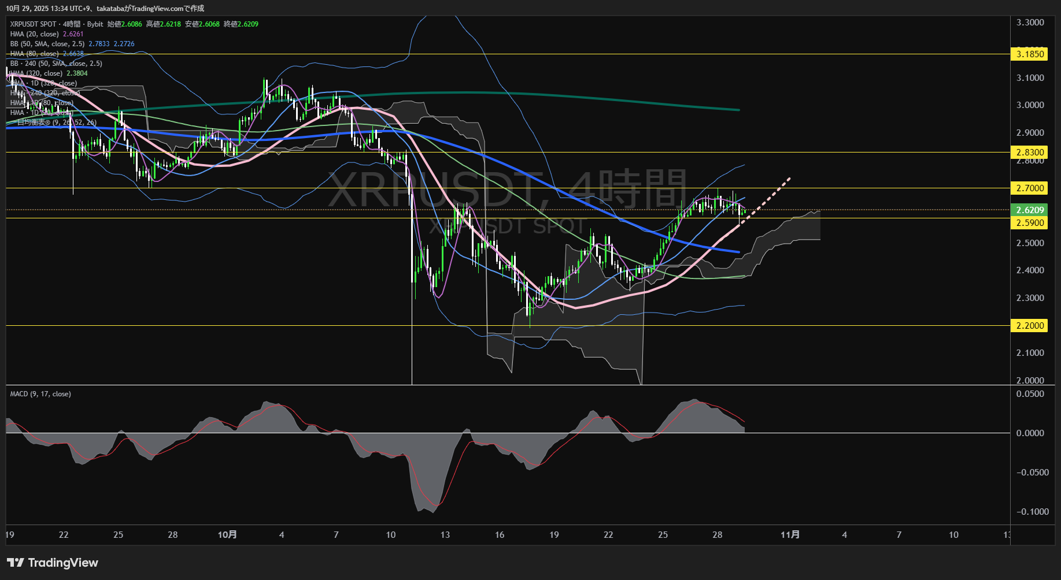Click the green 2.6209 current price label
The height and width of the screenshot is (580, 1061).
[x=1029, y=210]
